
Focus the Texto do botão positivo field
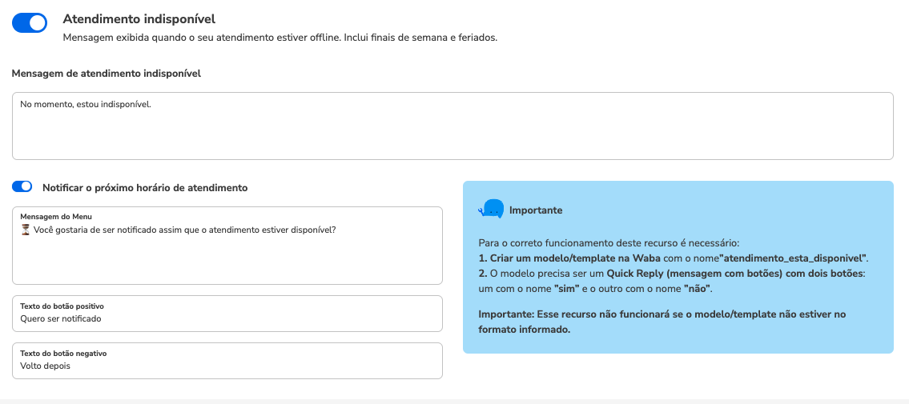click(227, 313)
